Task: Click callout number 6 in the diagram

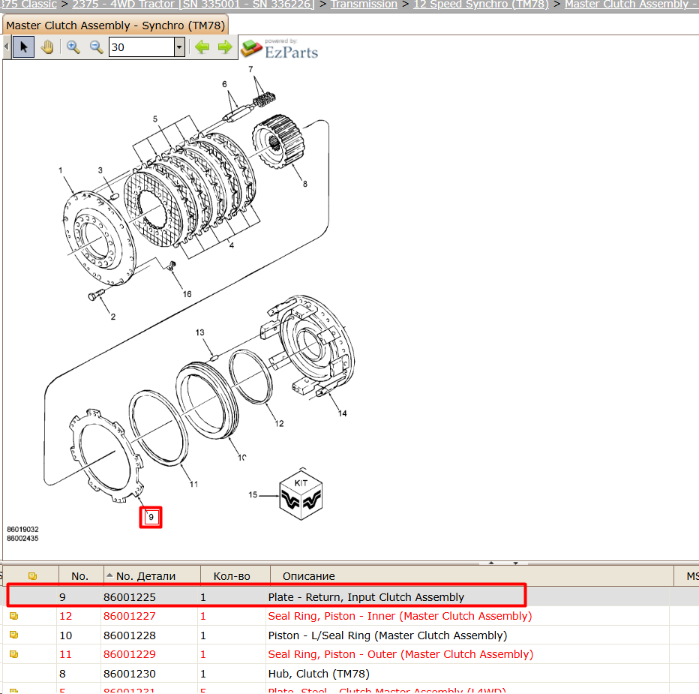Action: (224, 84)
